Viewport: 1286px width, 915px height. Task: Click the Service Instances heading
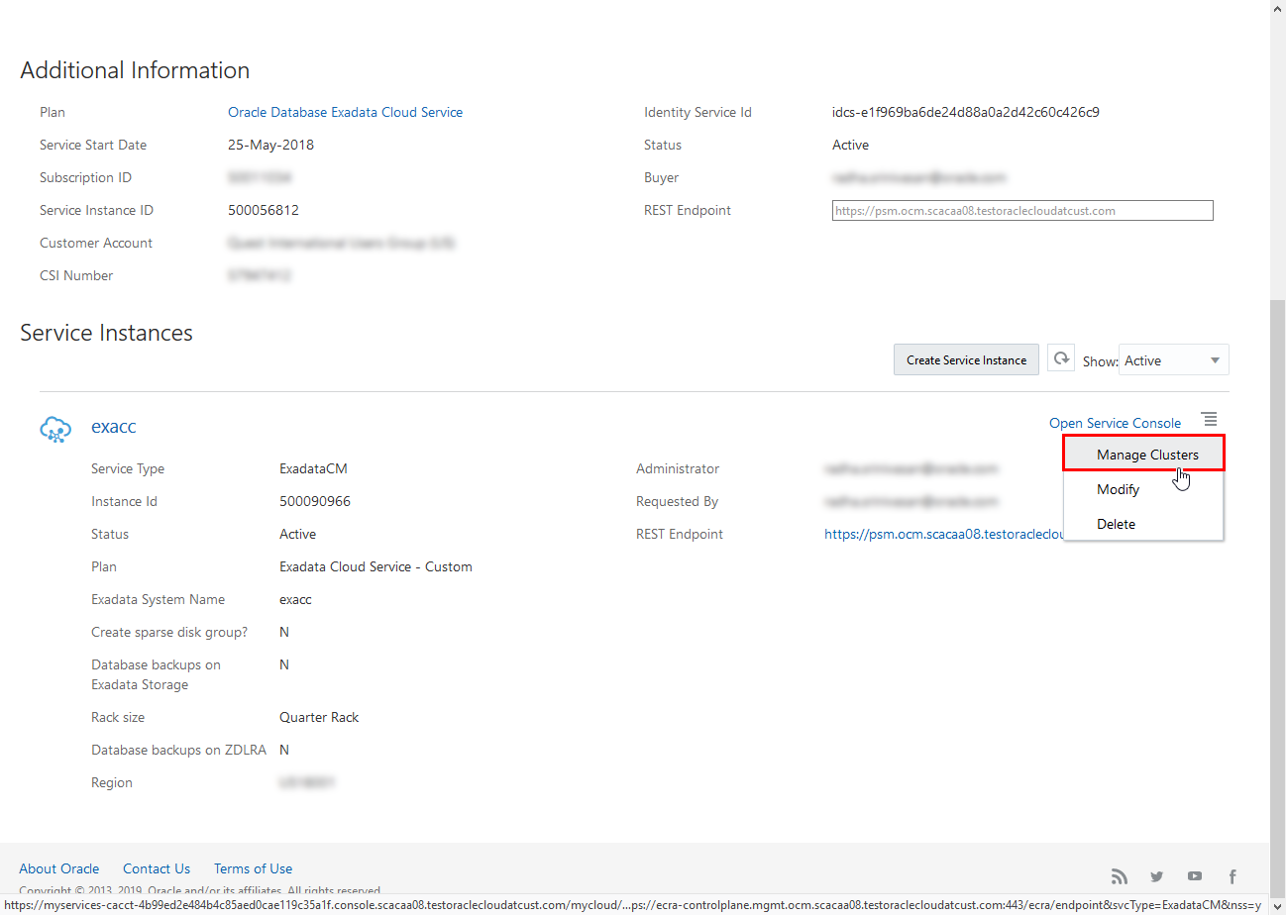coord(106,333)
